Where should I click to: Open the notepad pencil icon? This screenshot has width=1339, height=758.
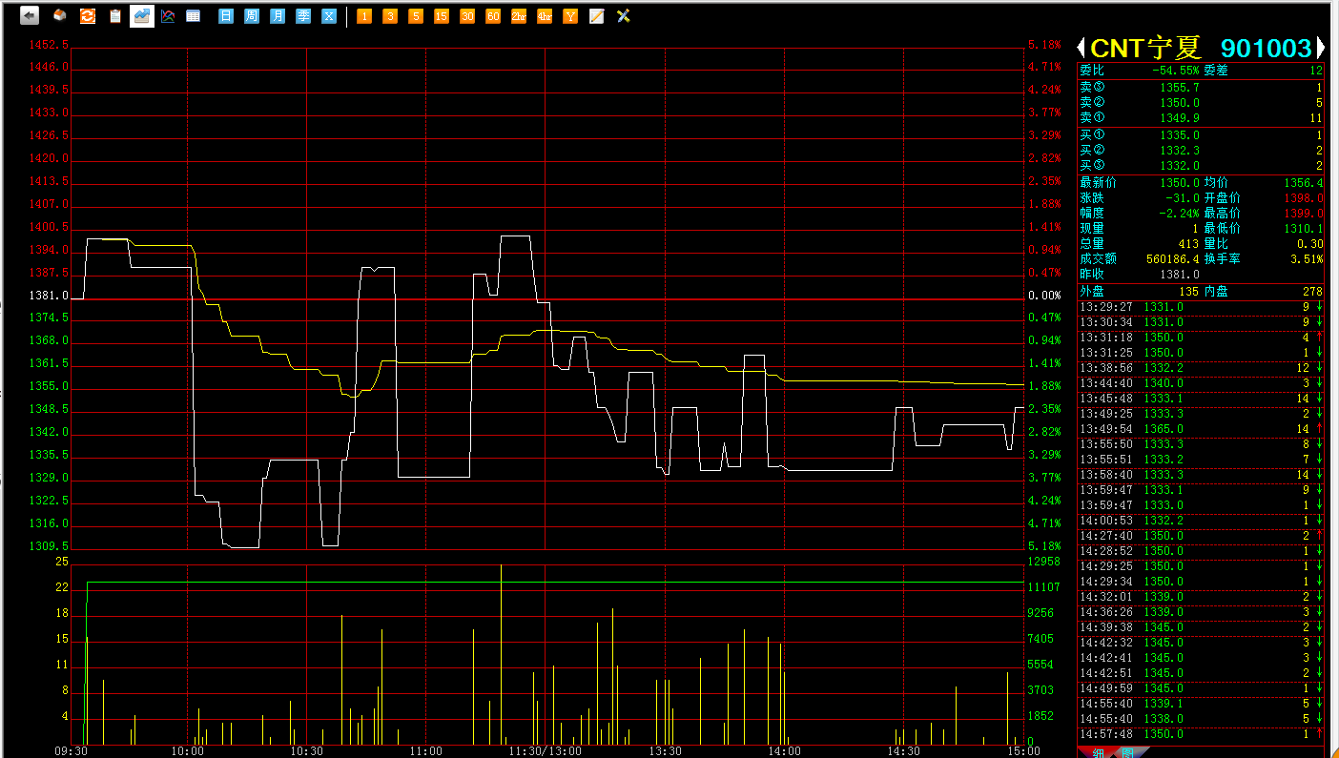click(597, 16)
